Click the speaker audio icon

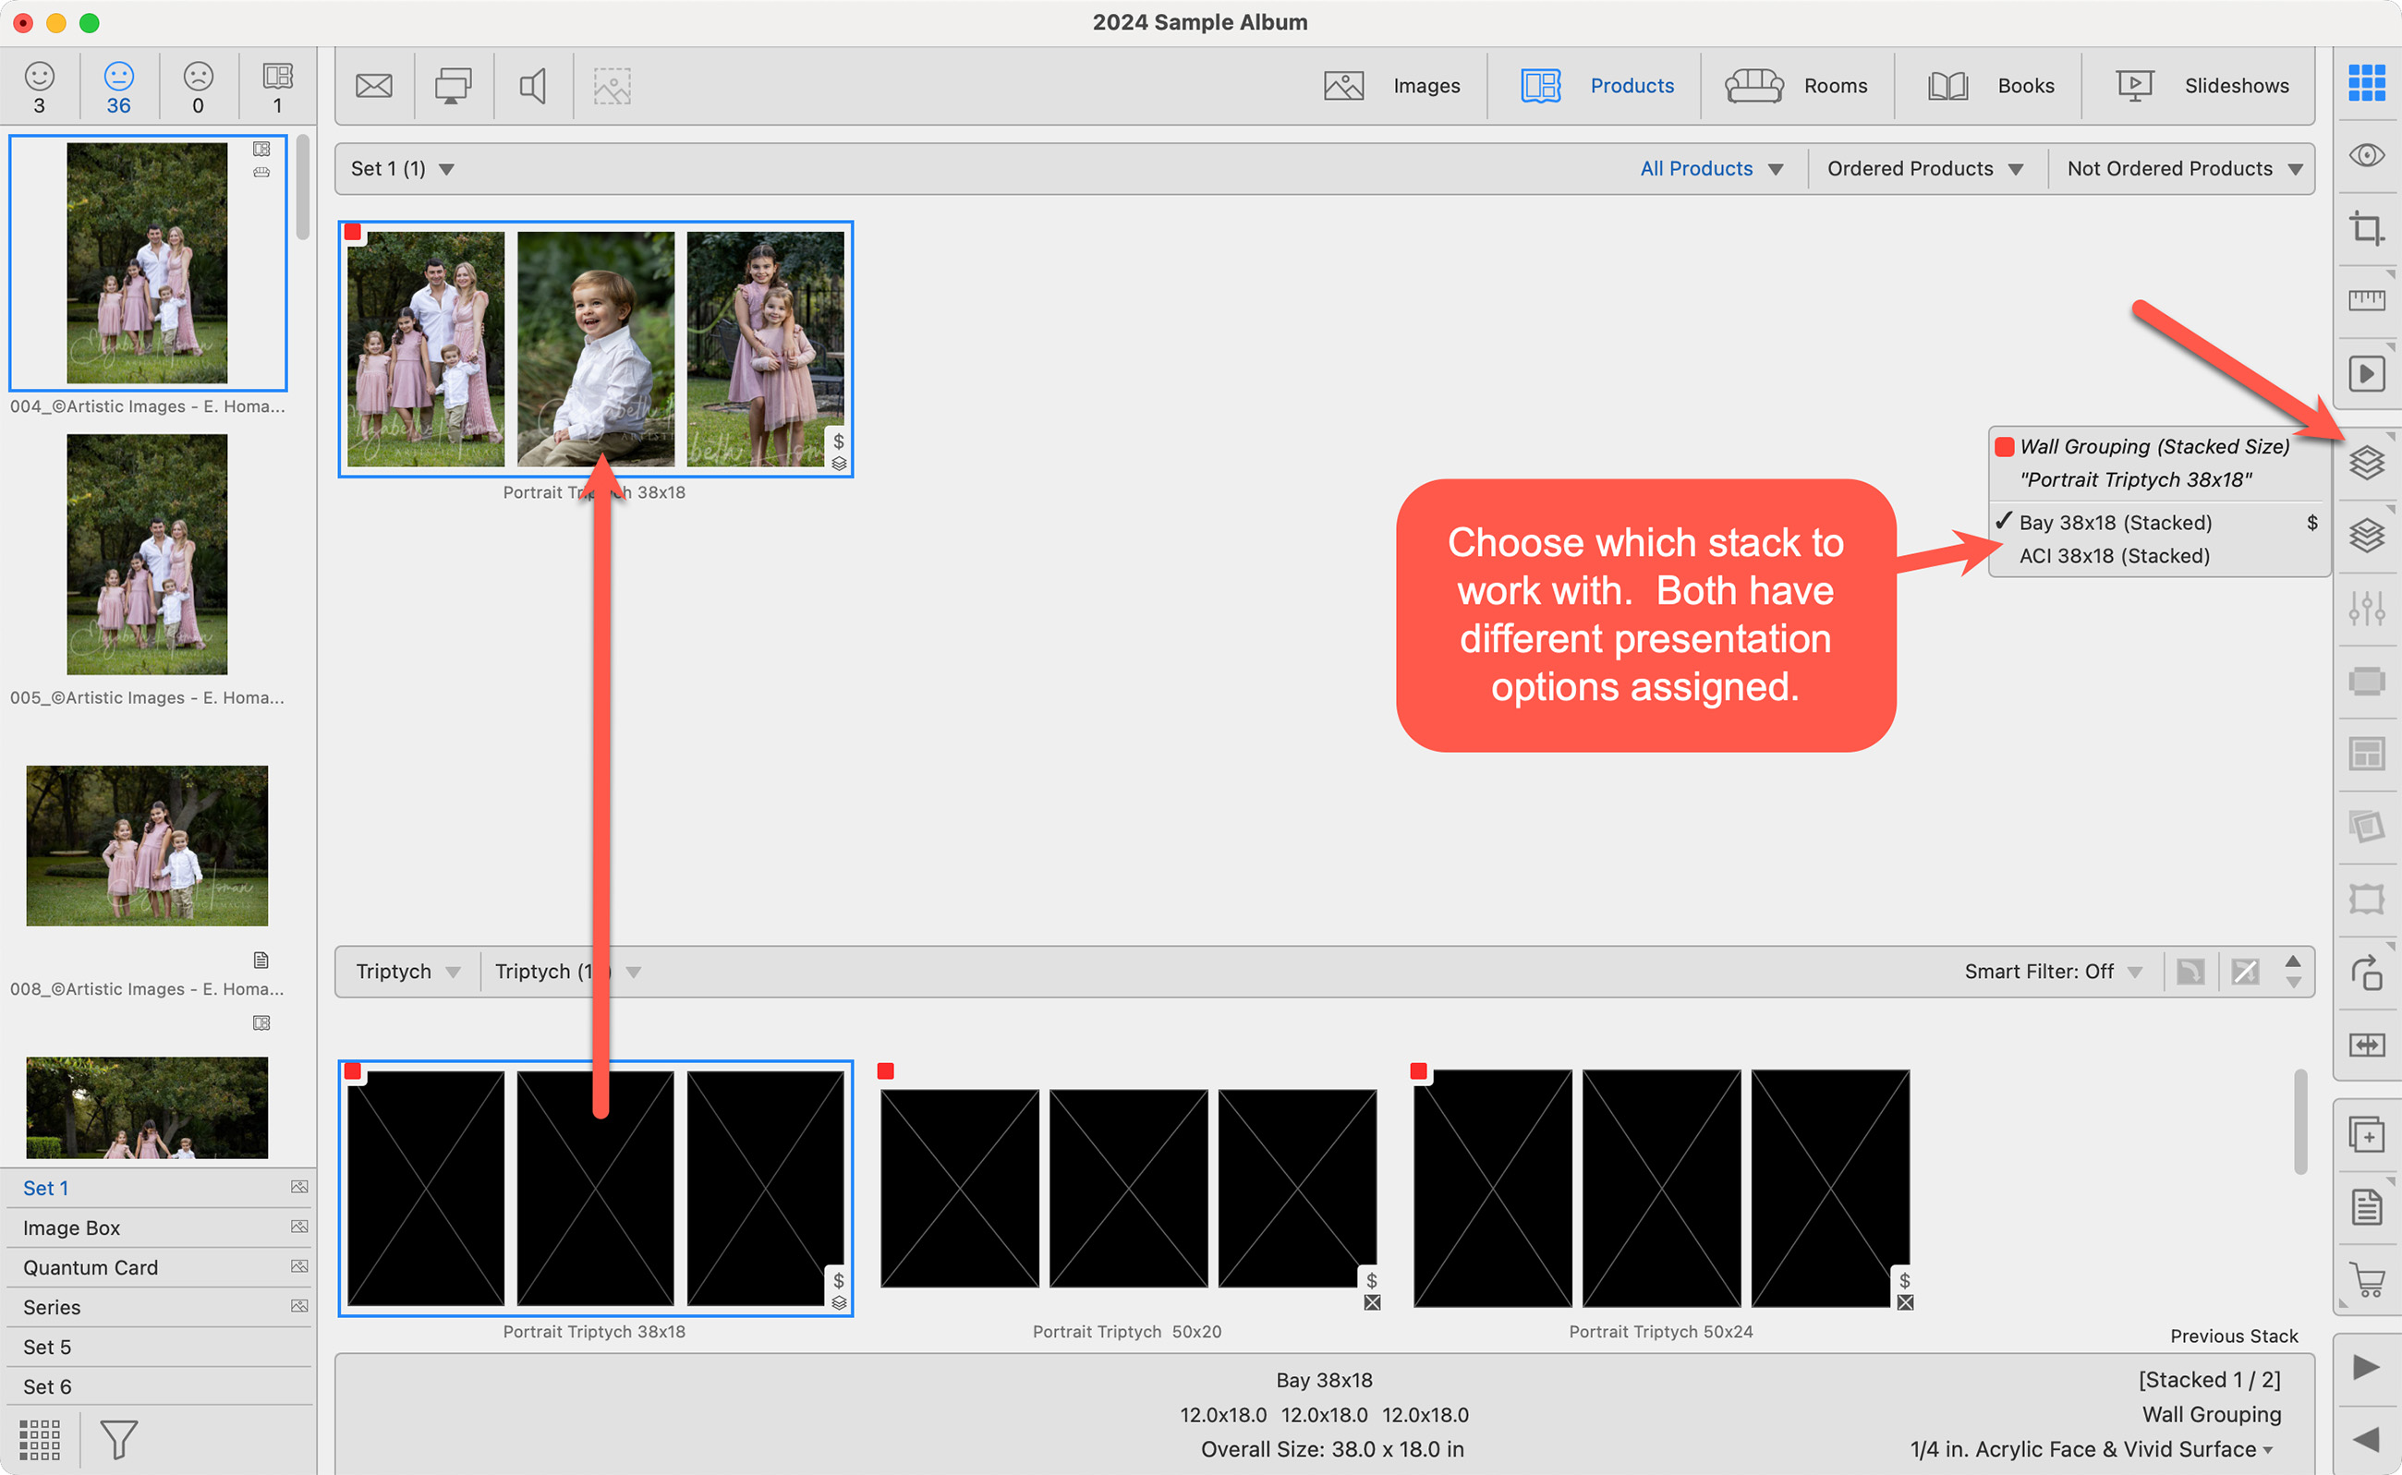532,86
